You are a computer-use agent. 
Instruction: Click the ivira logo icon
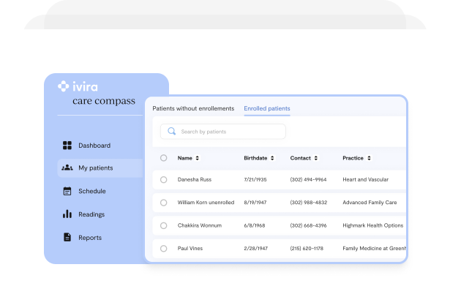point(64,86)
